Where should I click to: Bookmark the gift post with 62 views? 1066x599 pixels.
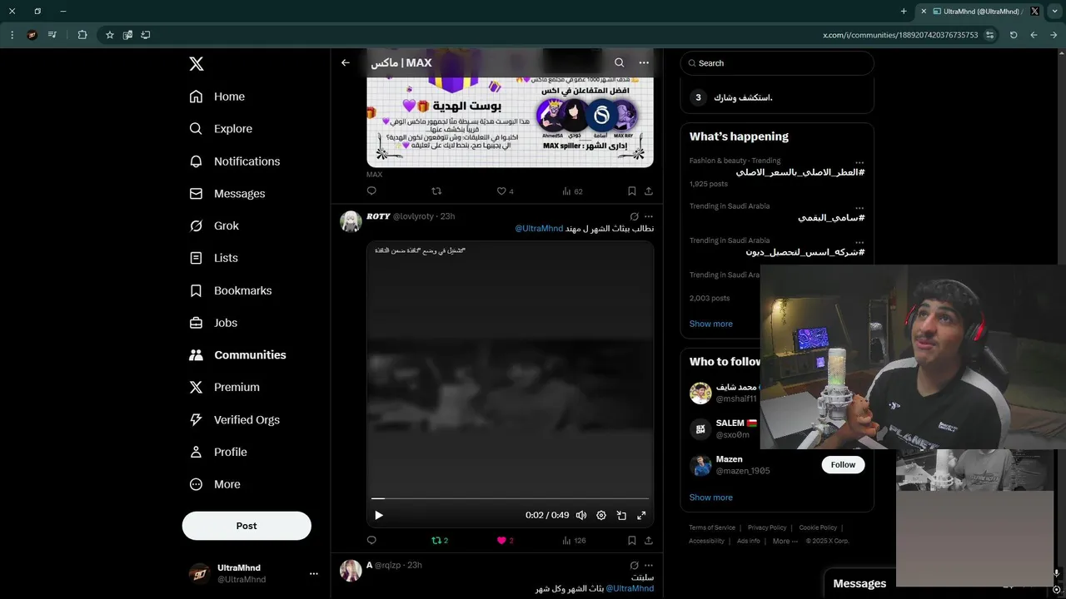[631, 191]
